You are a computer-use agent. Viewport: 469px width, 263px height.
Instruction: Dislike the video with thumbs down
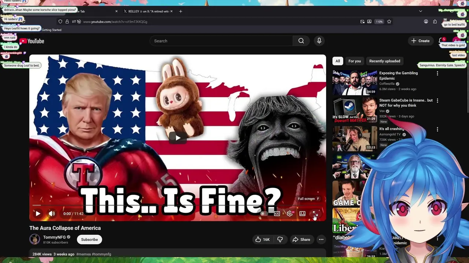280,240
